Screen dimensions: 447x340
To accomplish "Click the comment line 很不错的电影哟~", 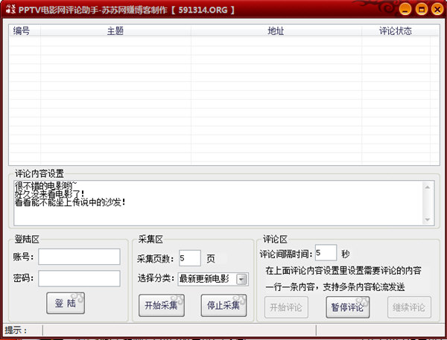I will 46,186.
